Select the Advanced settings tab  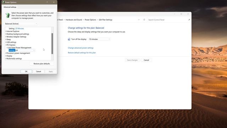click(x=10, y=7)
